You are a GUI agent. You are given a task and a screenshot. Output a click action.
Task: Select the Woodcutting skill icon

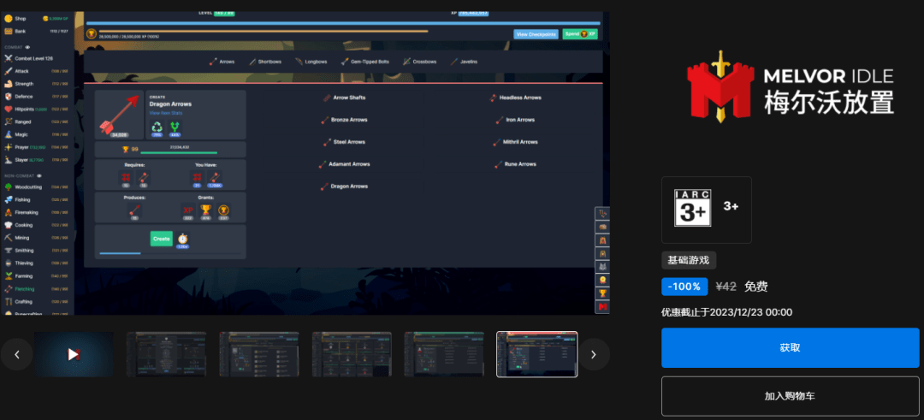tap(8, 186)
